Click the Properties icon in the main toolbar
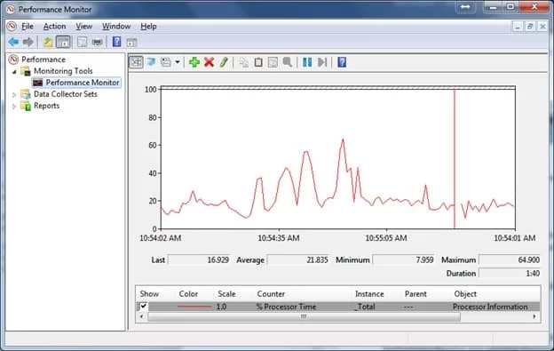This screenshot has height=351, width=554. pyautogui.click(x=83, y=43)
